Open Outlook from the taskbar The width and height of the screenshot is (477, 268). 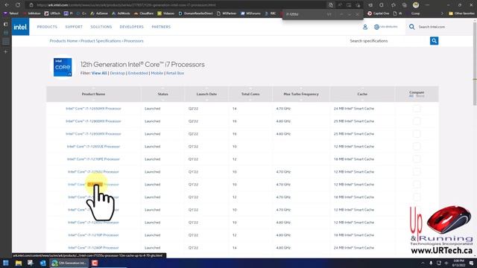tap(43, 263)
